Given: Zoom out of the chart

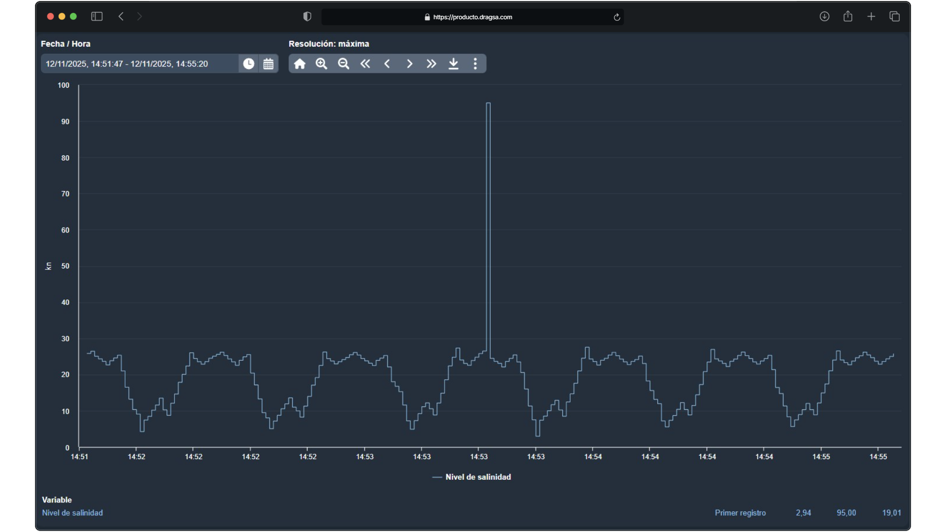Looking at the screenshot, I should tap(344, 64).
